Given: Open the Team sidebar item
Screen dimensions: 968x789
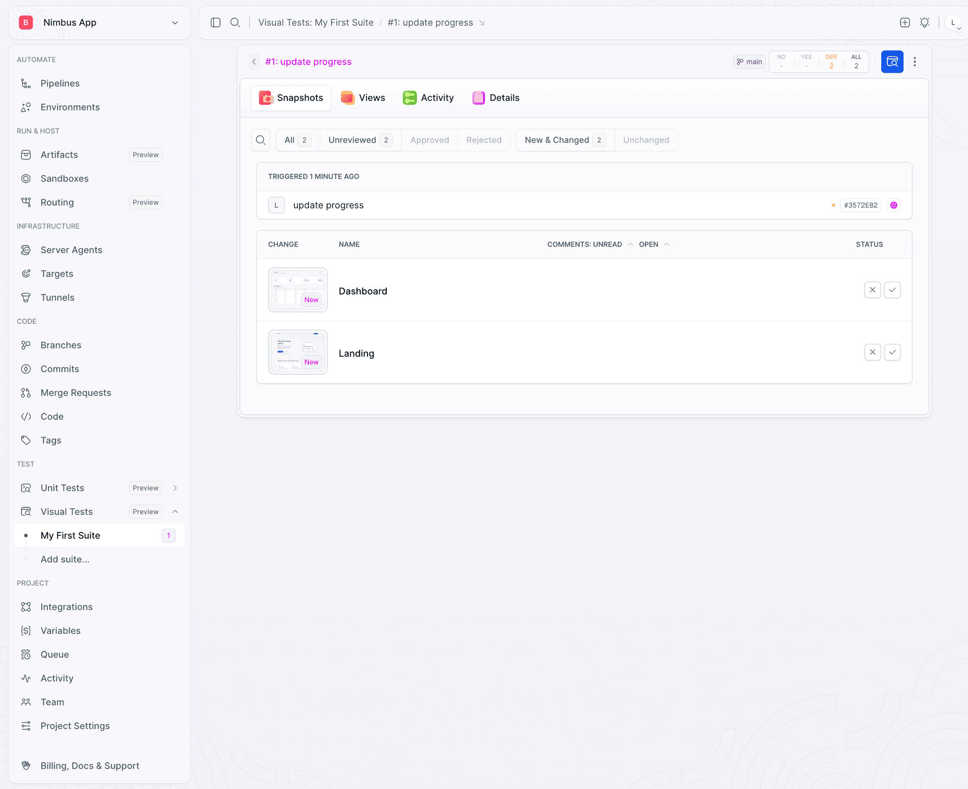Looking at the screenshot, I should 99,702.
